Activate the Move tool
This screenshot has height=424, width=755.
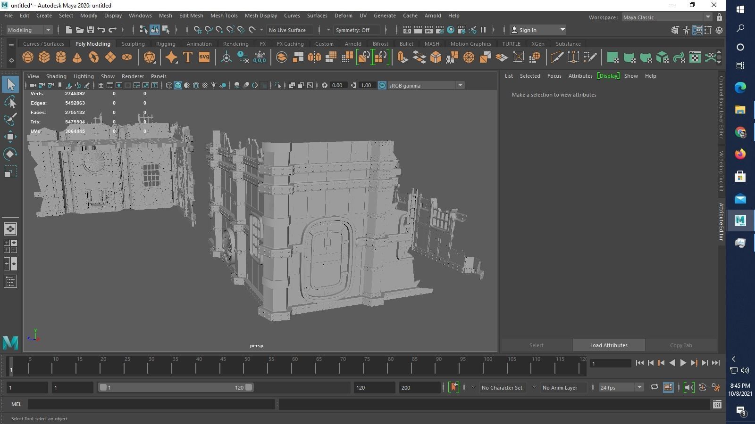coord(10,137)
